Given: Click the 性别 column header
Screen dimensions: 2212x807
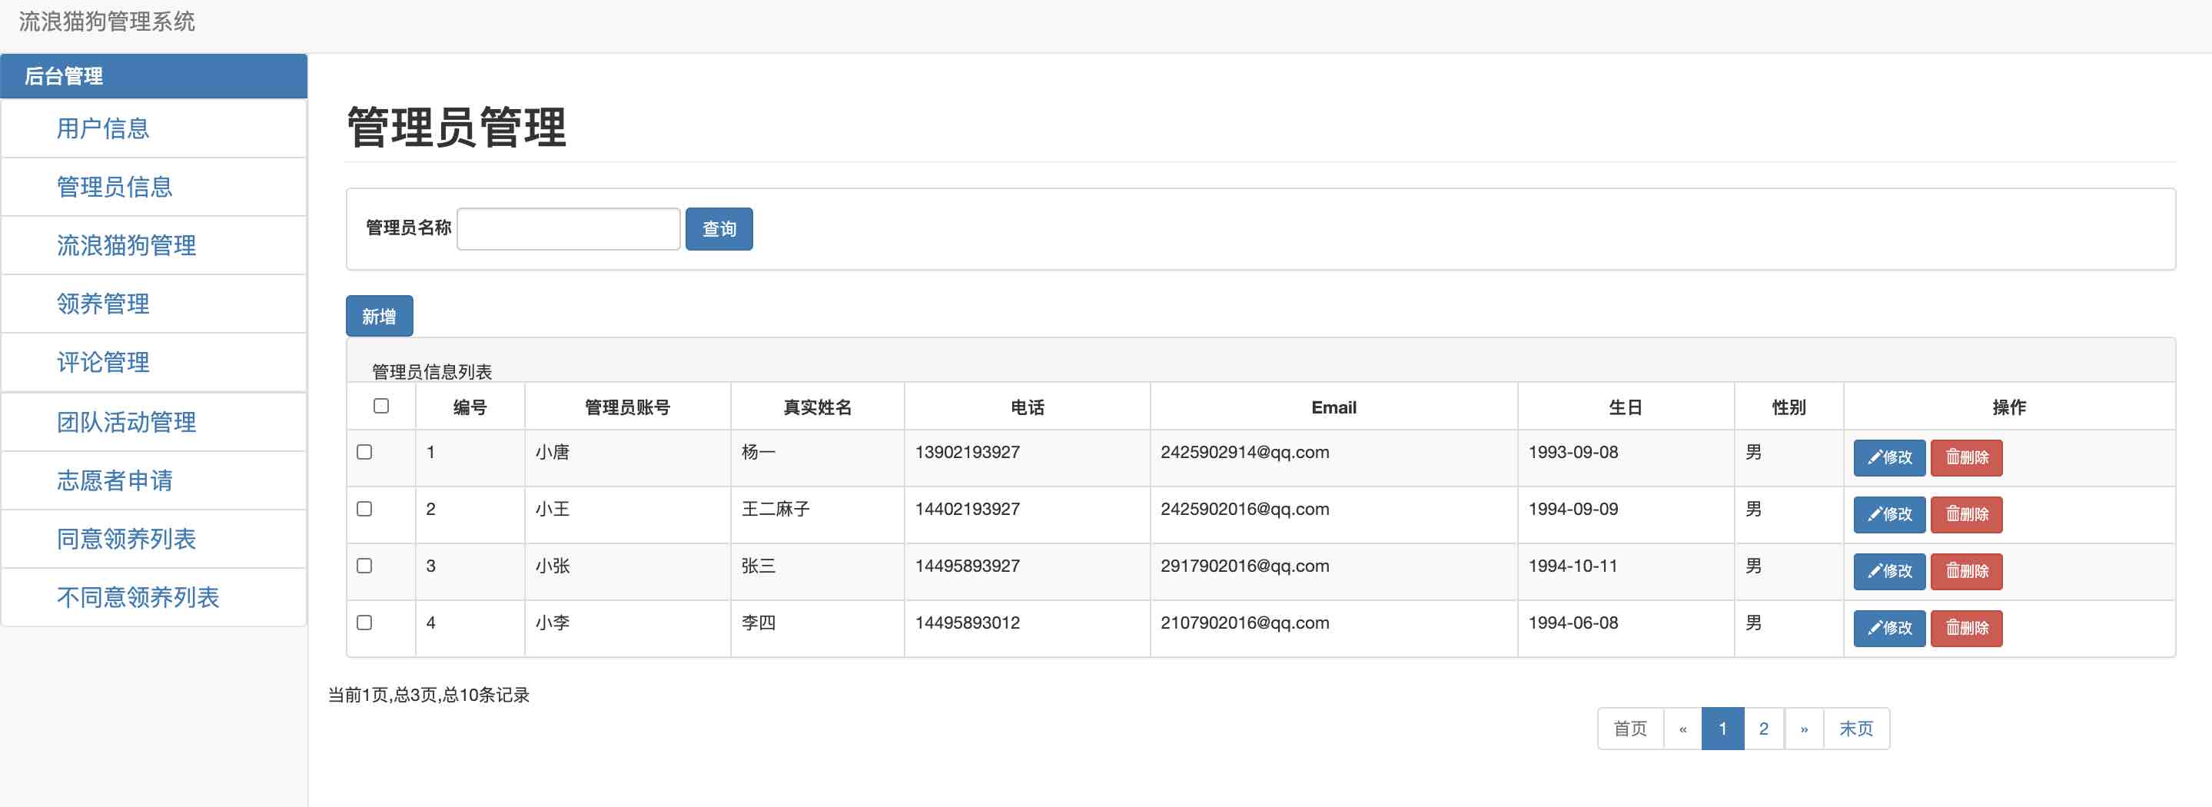Looking at the screenshot, I should coord(1789,408).
